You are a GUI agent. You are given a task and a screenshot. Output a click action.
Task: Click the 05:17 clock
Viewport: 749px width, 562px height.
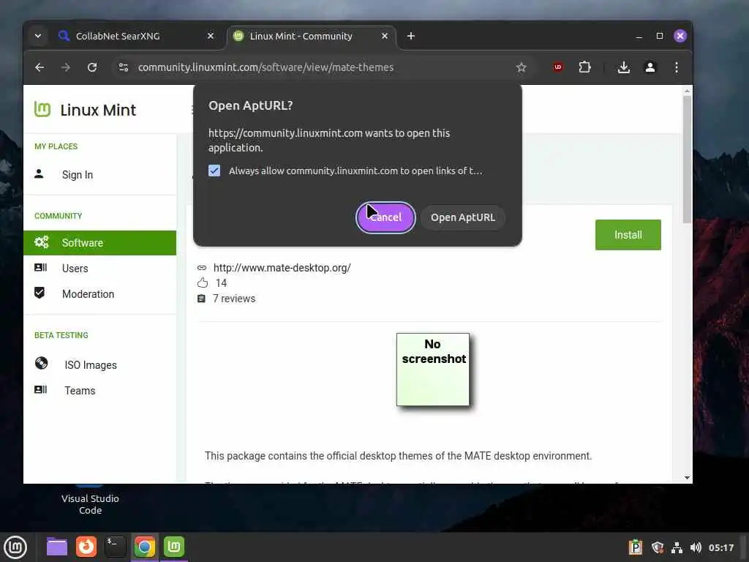coord(720,547)
